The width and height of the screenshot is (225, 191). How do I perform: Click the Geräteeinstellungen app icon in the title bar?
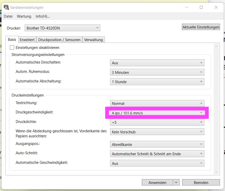tap(6, 7)
